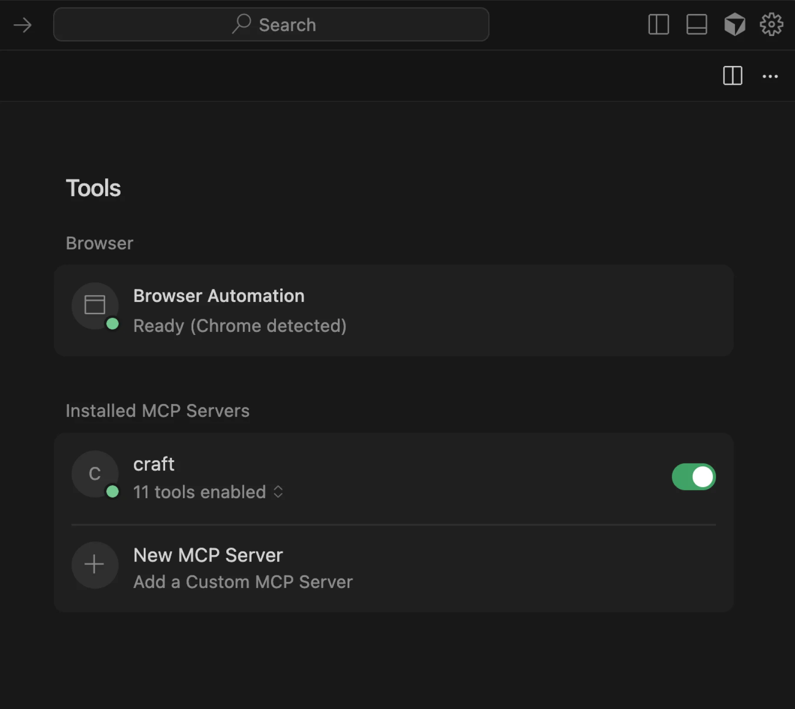Click the extensions cube icon in the top bar

735,24
